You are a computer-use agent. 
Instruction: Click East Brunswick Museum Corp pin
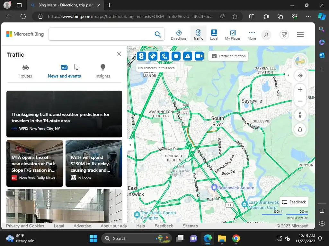point(244,204)
